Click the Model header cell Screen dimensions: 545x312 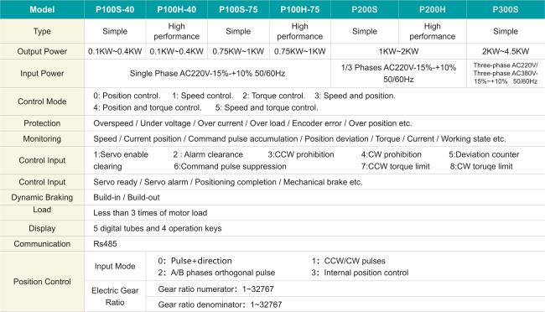click(42, 9)
